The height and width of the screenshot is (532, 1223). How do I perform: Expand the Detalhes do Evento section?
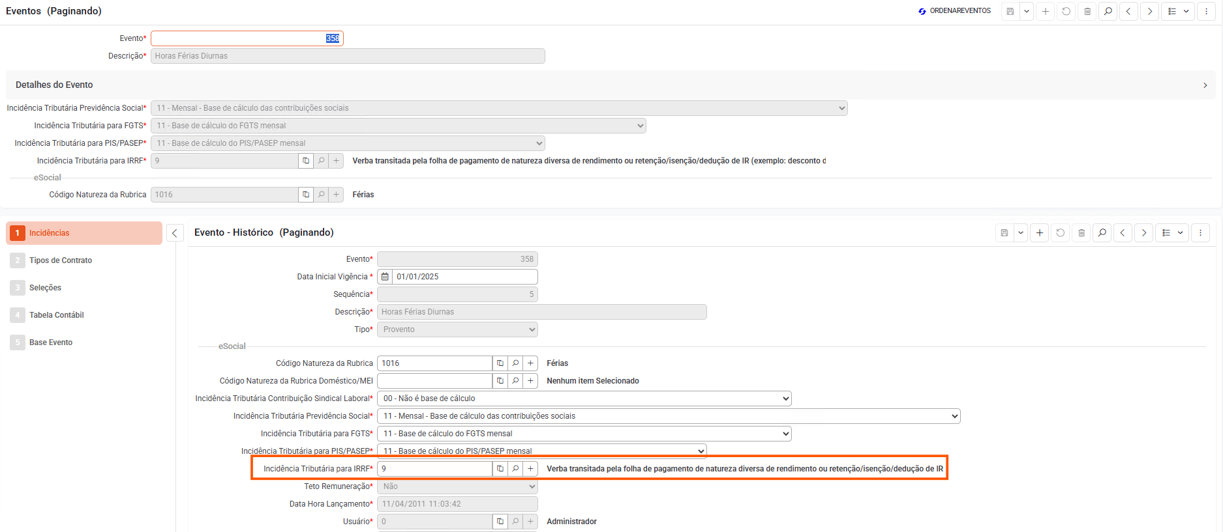pos(1205,85)
